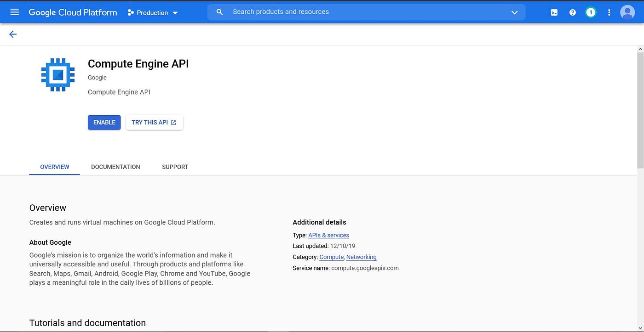Click the search magnifier icon
644x332 pixels.
(x=219, y=12)
